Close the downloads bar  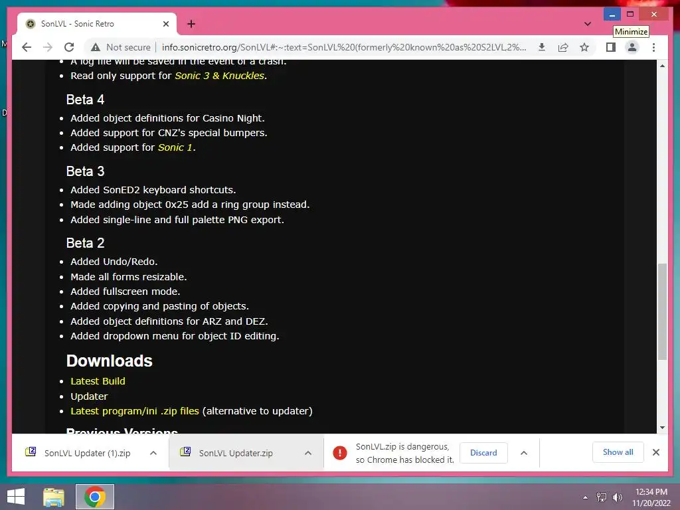coord(655,452)
